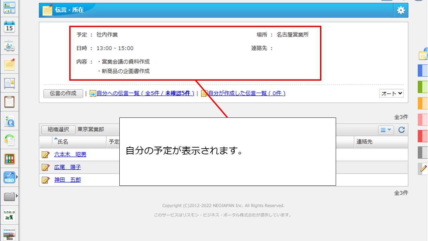Screen dimensions: 428x241
Task: Select the green color tab on right edge
Action: pyautogui.click(x=423, y=87)
